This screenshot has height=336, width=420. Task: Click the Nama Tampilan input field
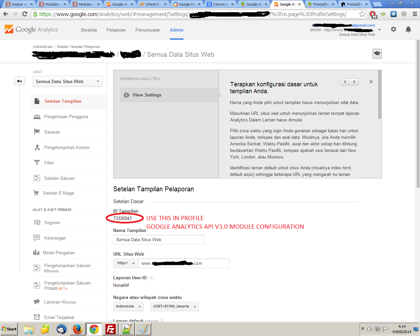click(x=159, y=240)
